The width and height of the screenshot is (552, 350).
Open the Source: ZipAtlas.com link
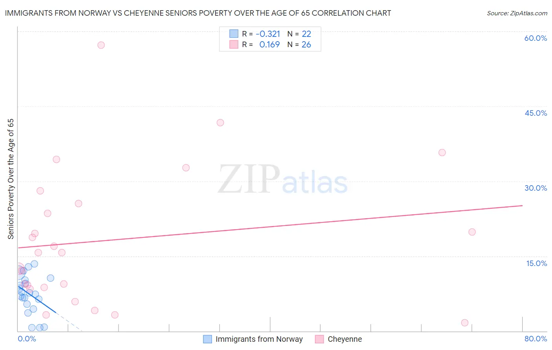[517, 13]
